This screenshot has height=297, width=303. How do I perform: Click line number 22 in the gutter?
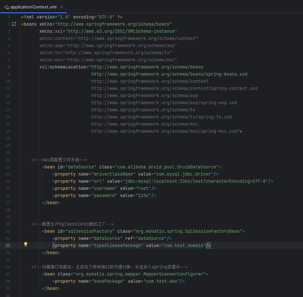[x=8, y=167]
